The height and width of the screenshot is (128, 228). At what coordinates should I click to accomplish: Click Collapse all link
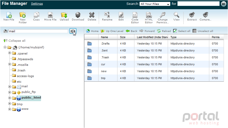coord(14,41)
